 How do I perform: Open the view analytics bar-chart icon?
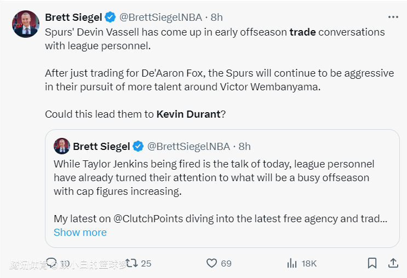point(292,263)
